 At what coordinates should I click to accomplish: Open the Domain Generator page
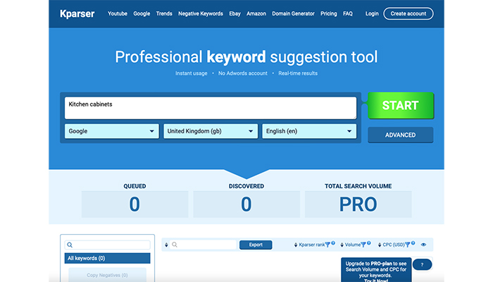click(x=293, y=13)
